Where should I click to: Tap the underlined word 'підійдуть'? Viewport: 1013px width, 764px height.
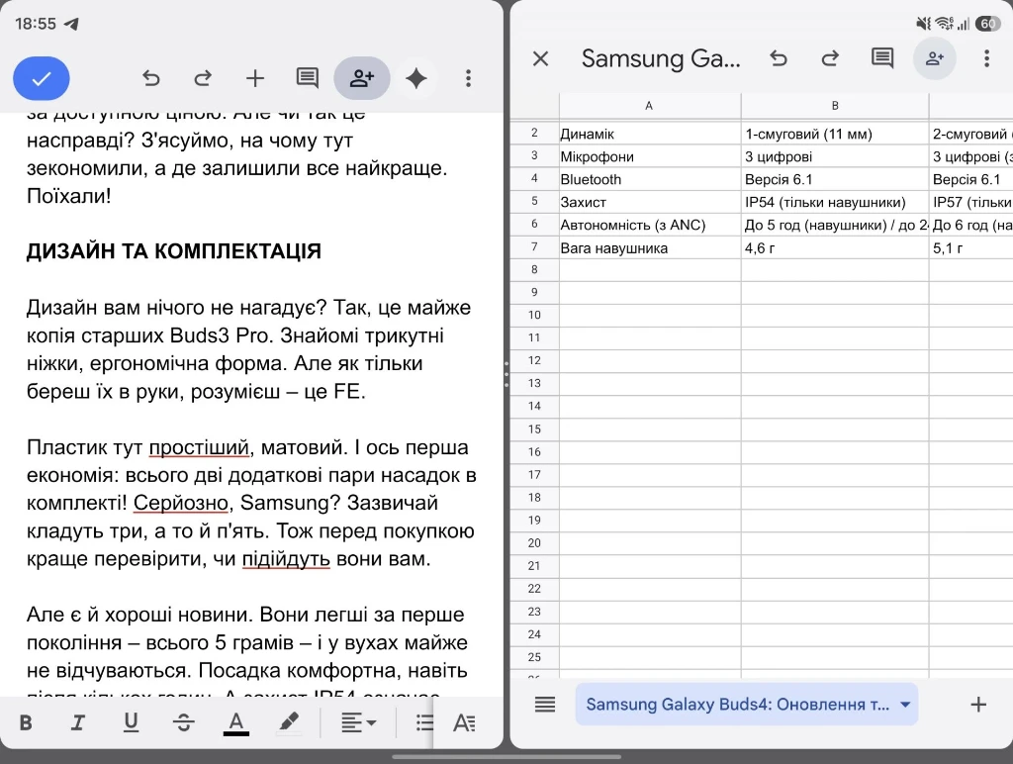(x=286, y=558)
